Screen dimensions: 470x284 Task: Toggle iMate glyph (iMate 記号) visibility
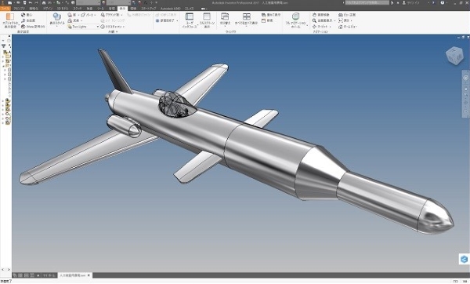point(33,27)
